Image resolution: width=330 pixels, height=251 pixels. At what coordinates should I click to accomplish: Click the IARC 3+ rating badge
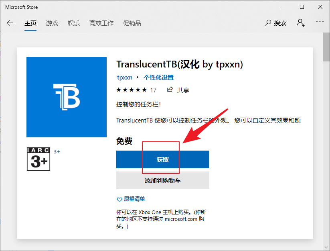point(38,159)
